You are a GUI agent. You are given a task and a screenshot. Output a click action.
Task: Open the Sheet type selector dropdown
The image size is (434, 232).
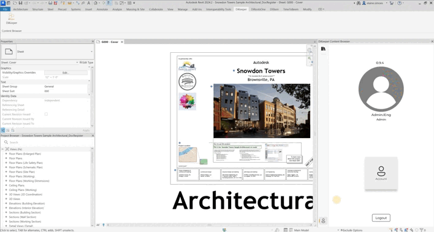pos(91,52)
